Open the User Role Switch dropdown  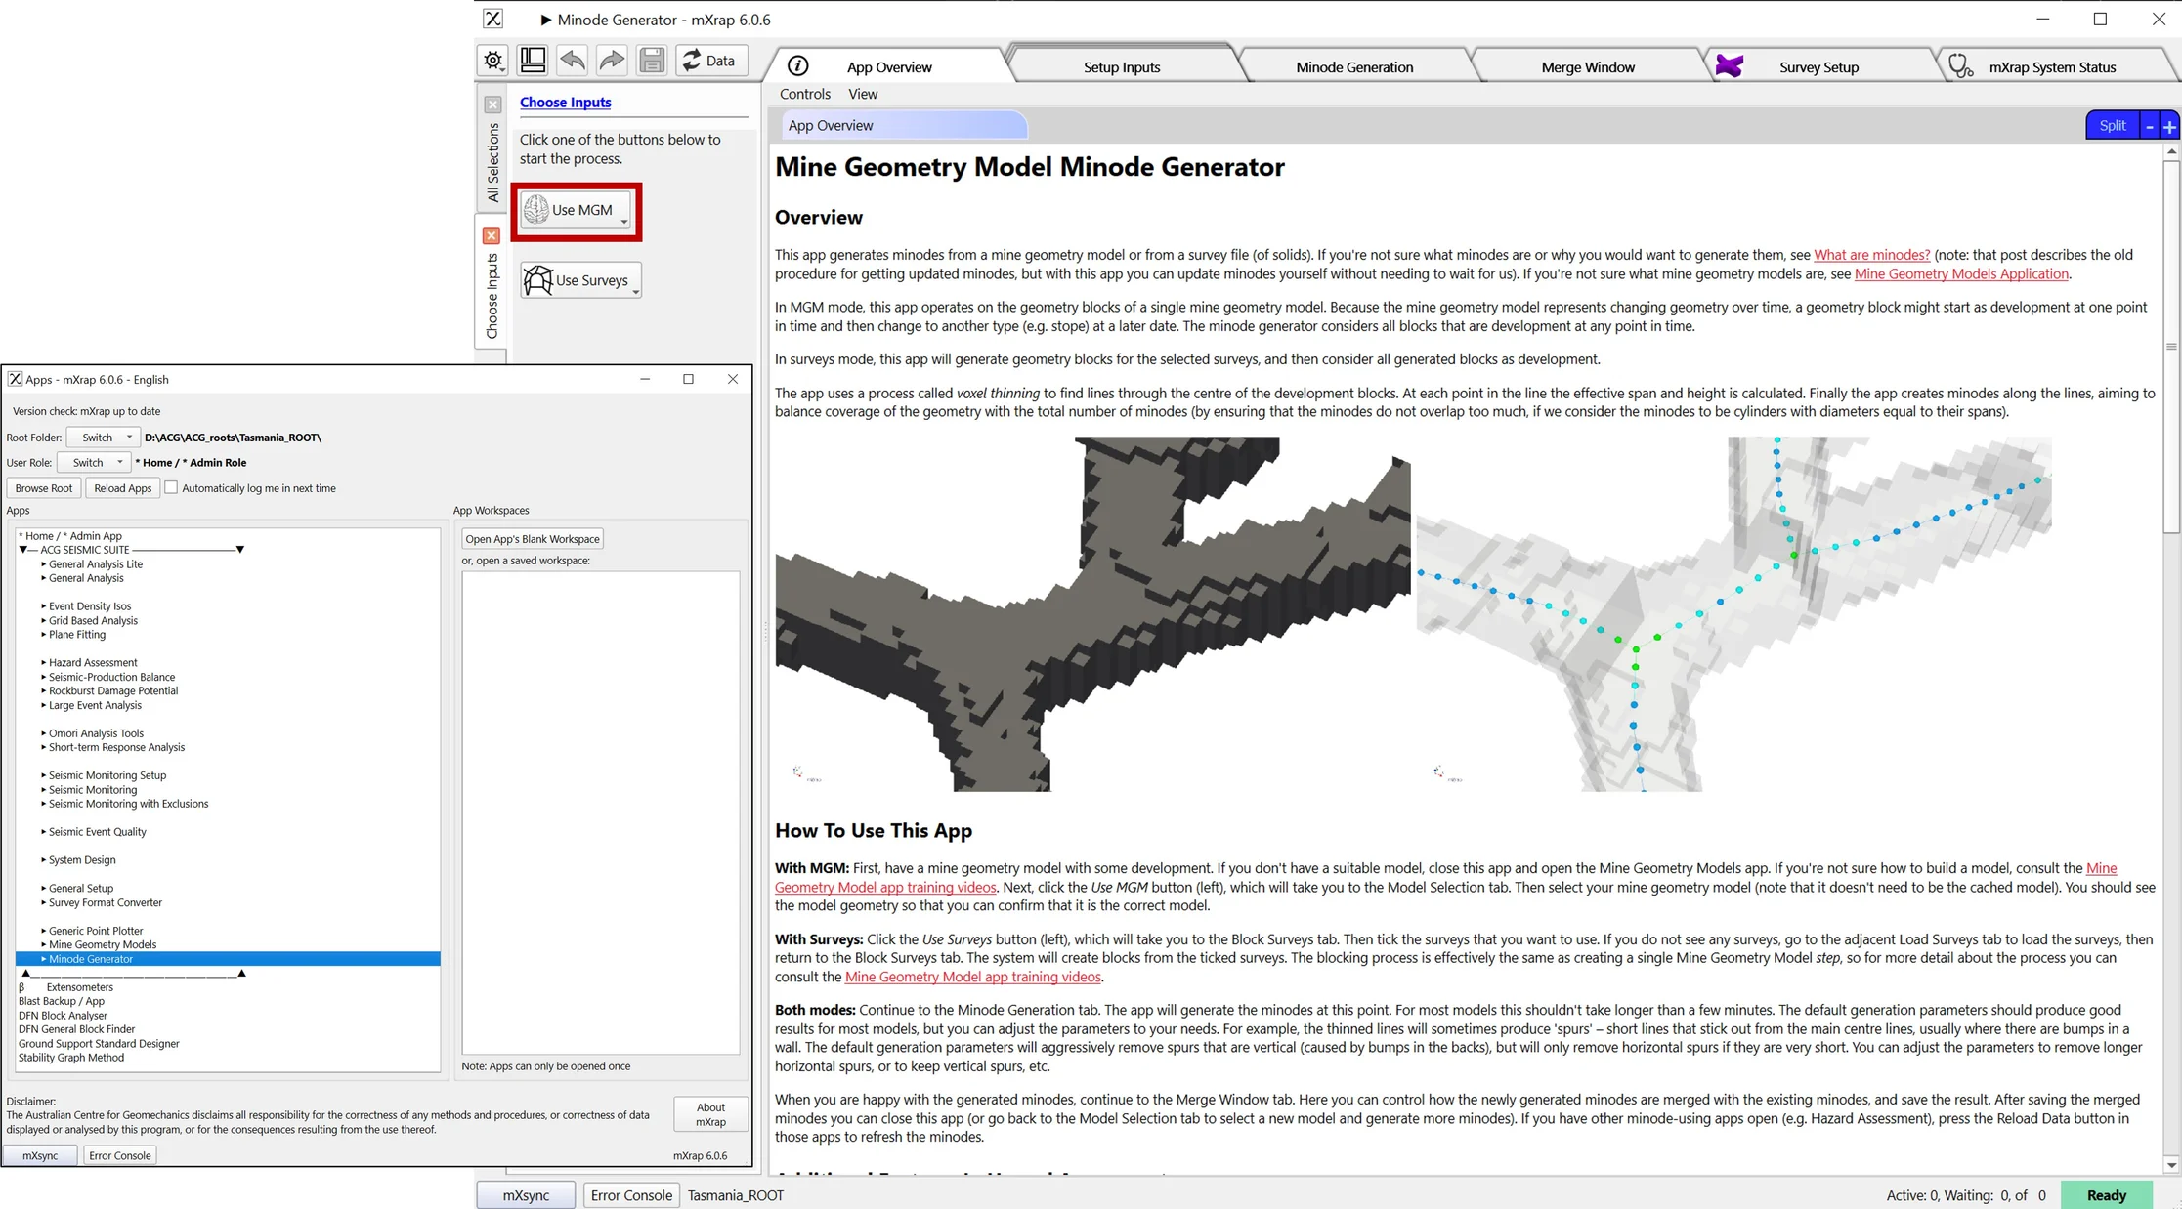click(x=95, y=463)
